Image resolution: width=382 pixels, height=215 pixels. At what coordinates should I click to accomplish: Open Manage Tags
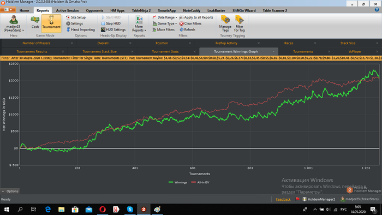pyautogui.click(x=225, y=23)
